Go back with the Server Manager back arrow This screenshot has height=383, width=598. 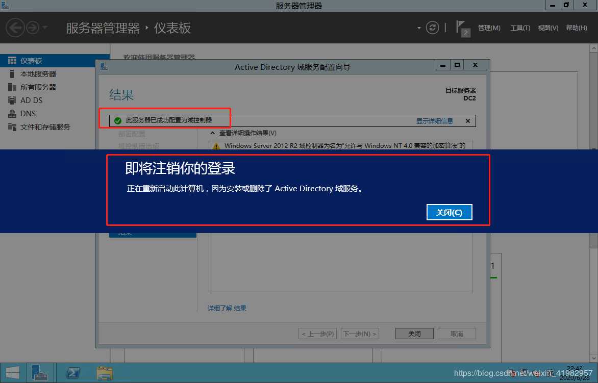pyautogui.click(x=15, y=28)
